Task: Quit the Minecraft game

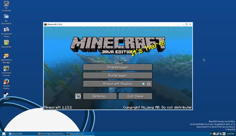Action: (x=135, y=96)
